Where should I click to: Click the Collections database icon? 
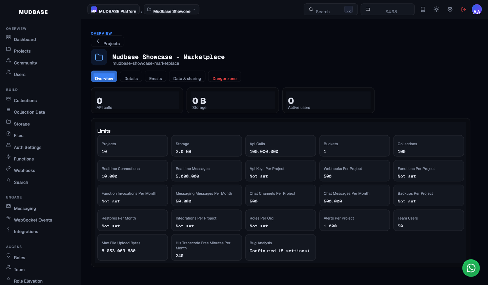point(8,98)
